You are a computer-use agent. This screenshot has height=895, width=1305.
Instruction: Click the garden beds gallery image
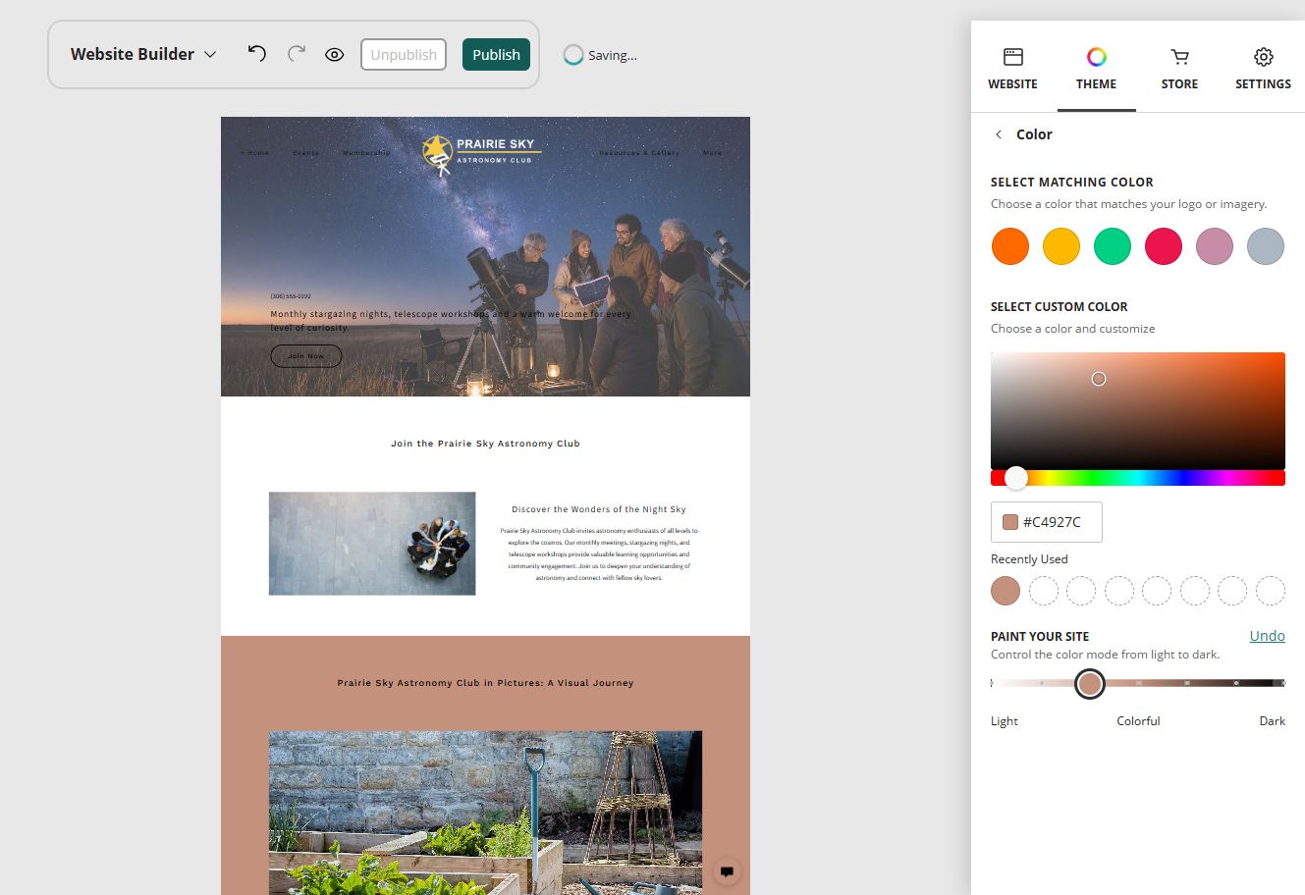(x=485, y=813)
